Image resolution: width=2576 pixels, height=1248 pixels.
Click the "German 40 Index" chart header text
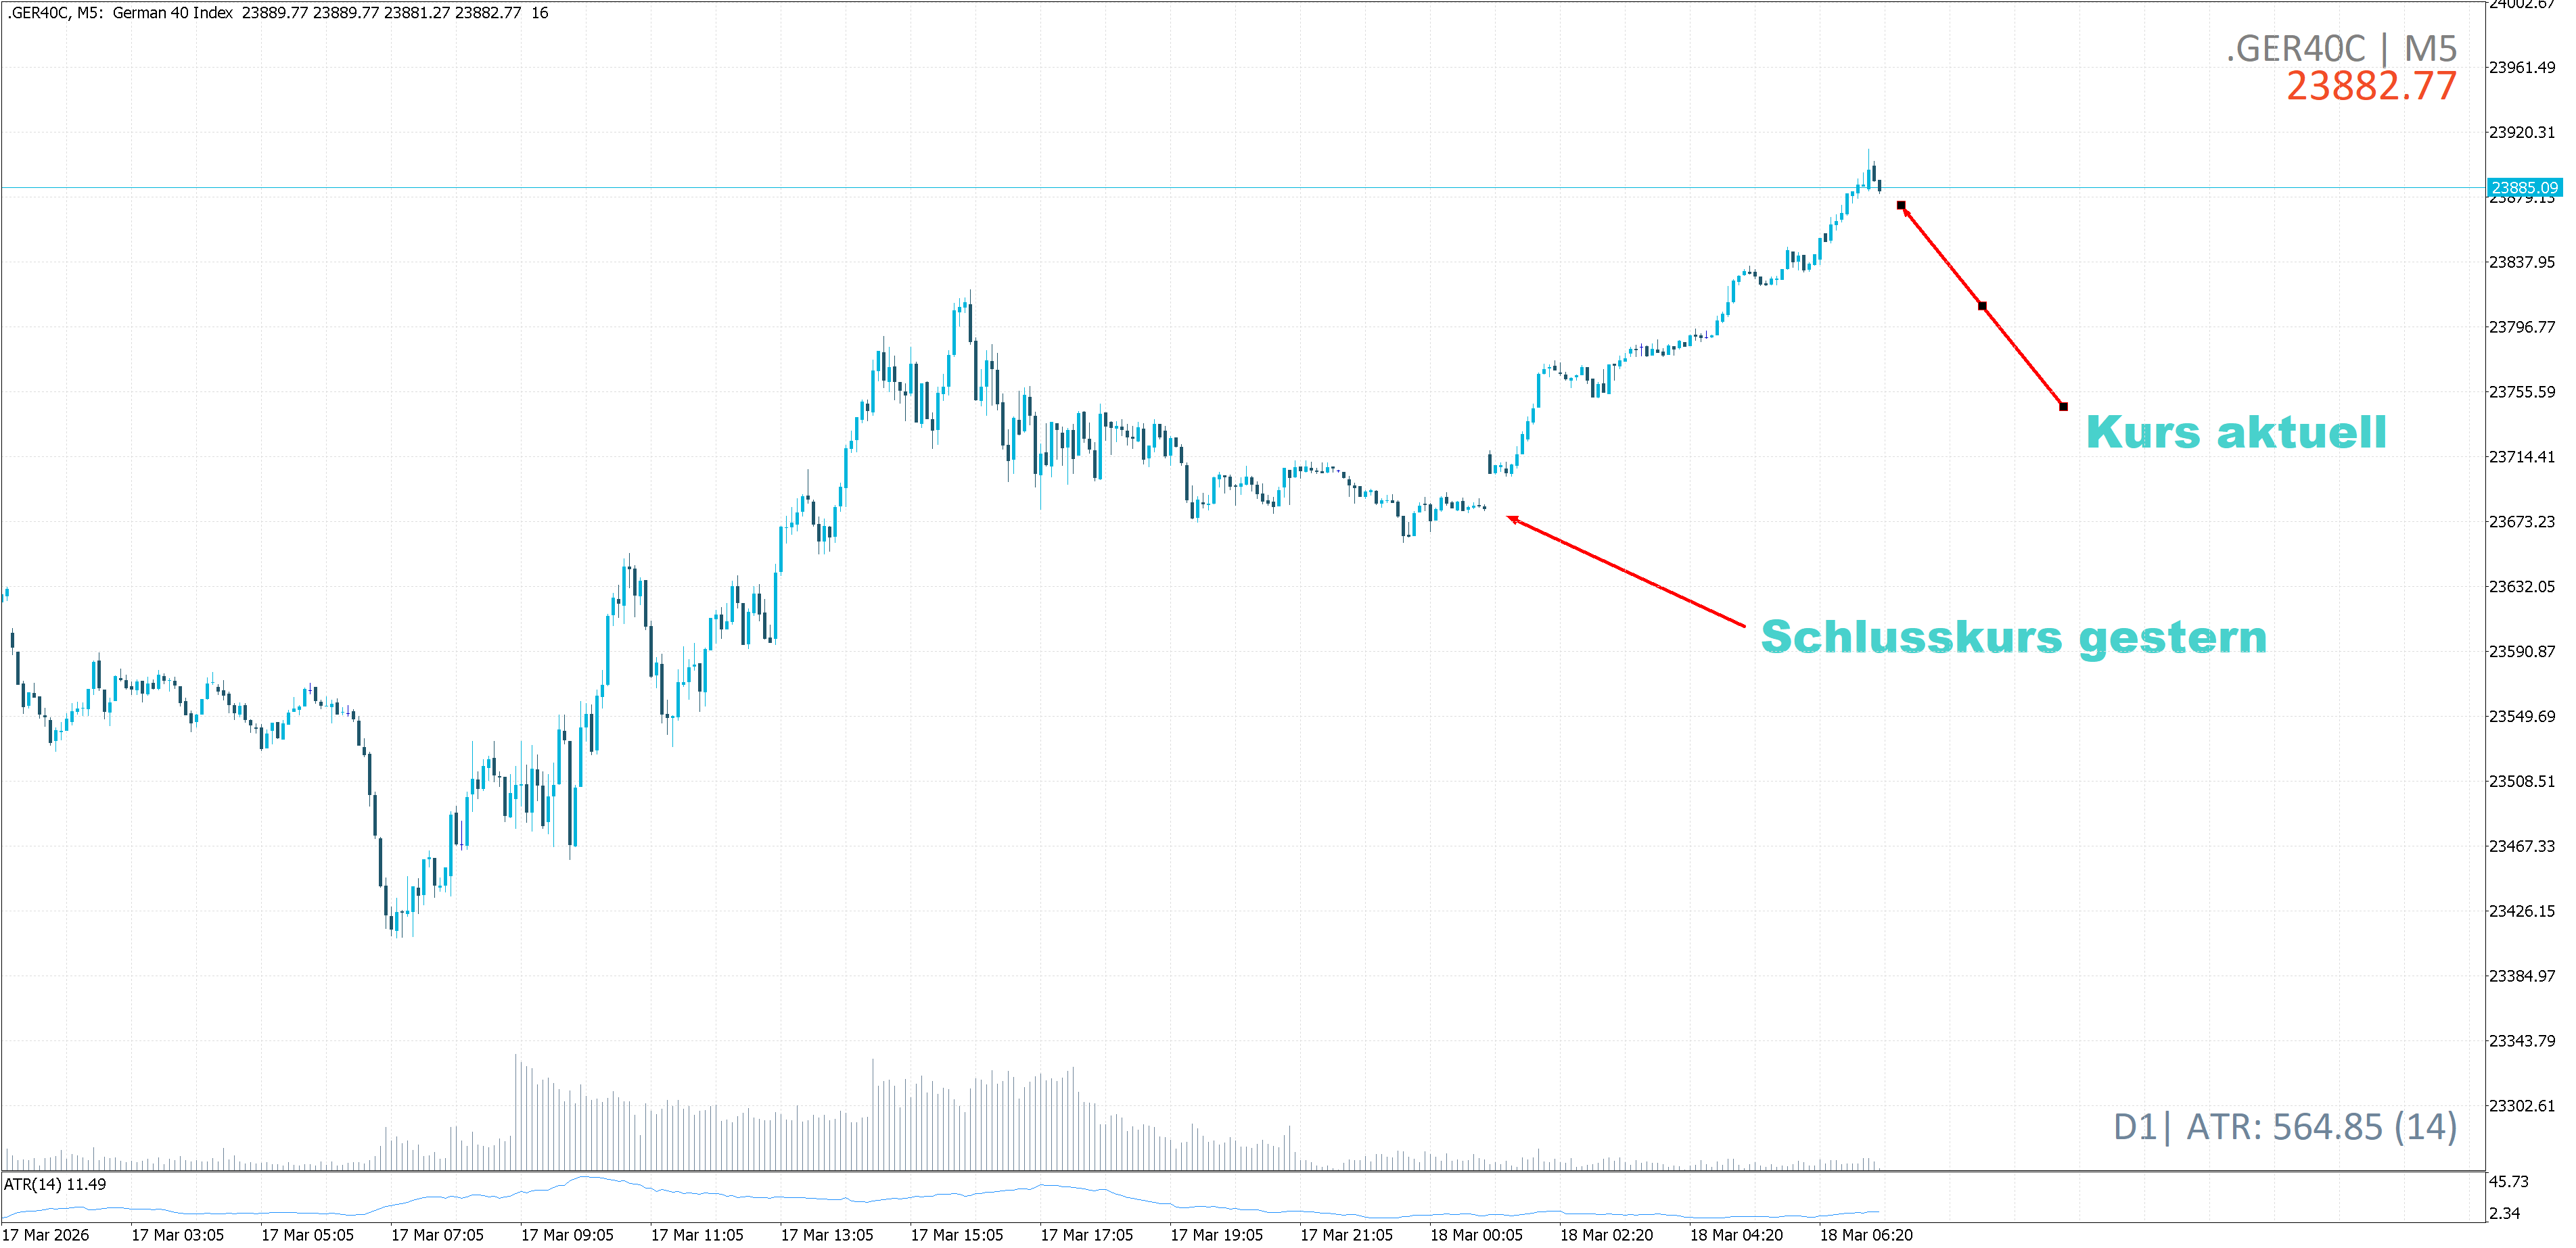(x=172, y=13)
